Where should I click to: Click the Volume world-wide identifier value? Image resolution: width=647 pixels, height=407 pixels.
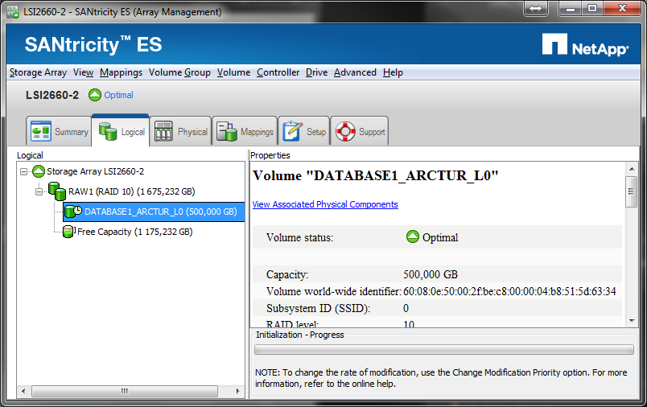pos(509,291)
